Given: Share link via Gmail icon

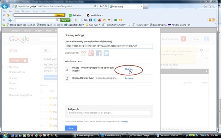Looking at the screenshot, I should coord(83,53).
